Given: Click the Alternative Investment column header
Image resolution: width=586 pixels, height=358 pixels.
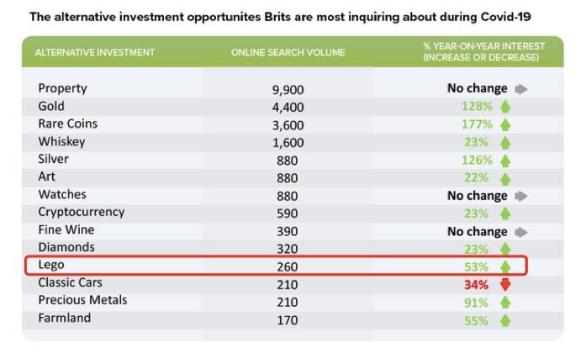Looking at the screenshot, I should pos(95,53).
